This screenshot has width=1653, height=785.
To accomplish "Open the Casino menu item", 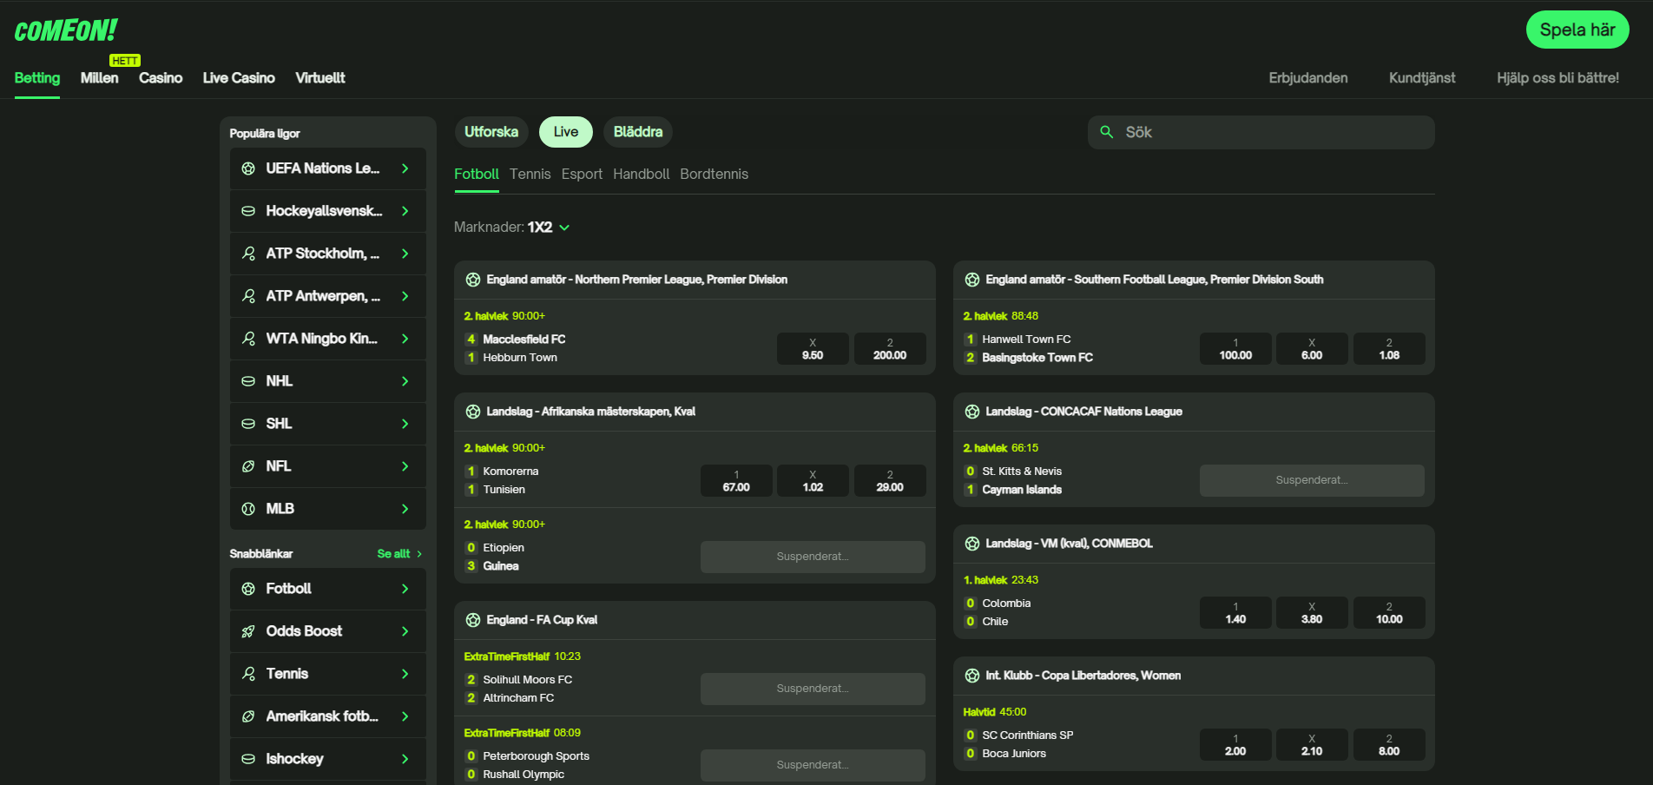I will [161, 78].
